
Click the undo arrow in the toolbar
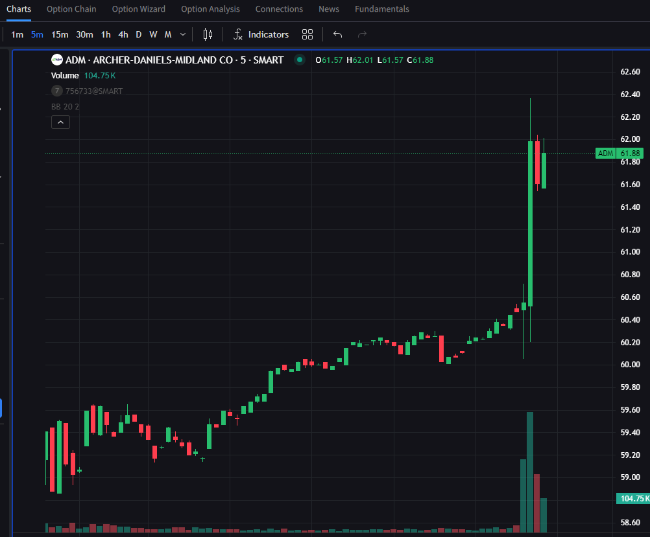point(337,34)
